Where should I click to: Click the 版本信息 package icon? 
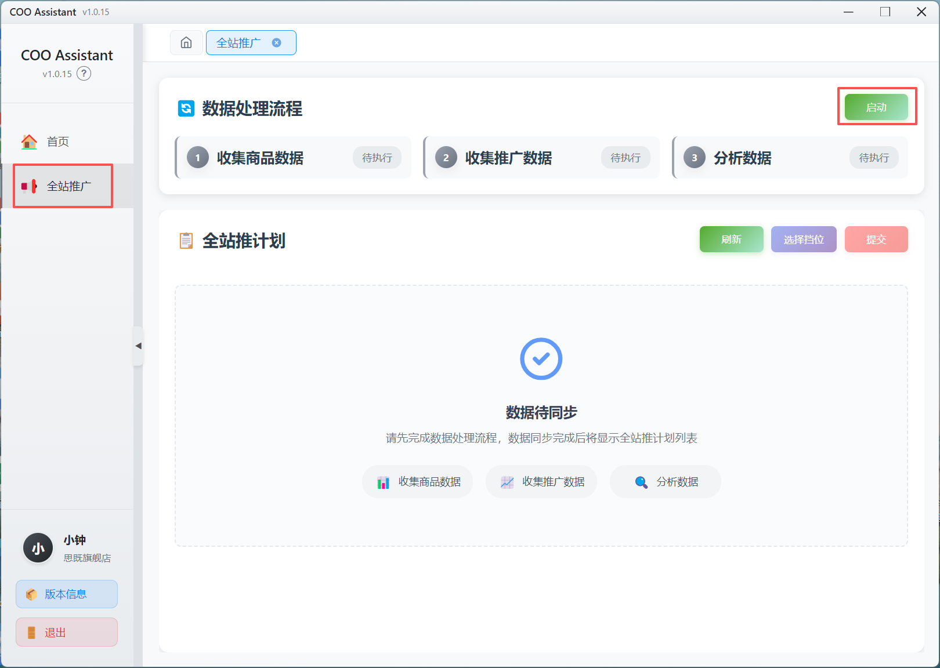point(31,594)
